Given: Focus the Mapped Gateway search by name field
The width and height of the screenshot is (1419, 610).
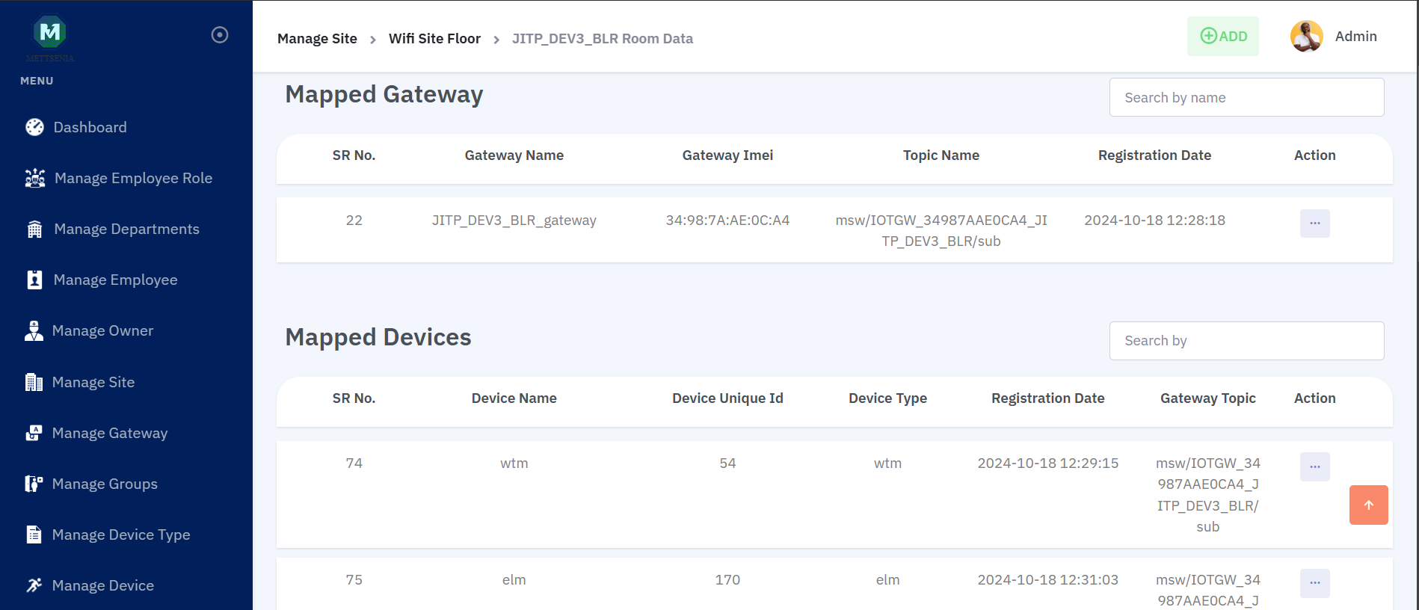Looking at the screenshot, I should [1246, 97].
